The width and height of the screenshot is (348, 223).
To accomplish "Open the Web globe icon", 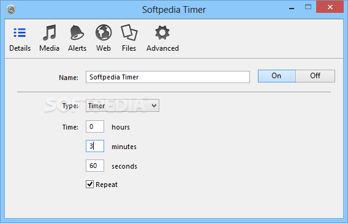I will click(x=104, y=32).
